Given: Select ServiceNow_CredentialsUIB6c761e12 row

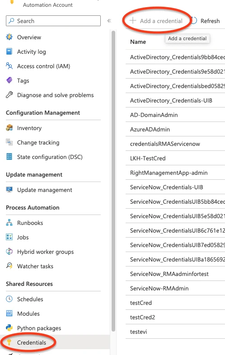Looking at the screenshot, I should point(175,230).
